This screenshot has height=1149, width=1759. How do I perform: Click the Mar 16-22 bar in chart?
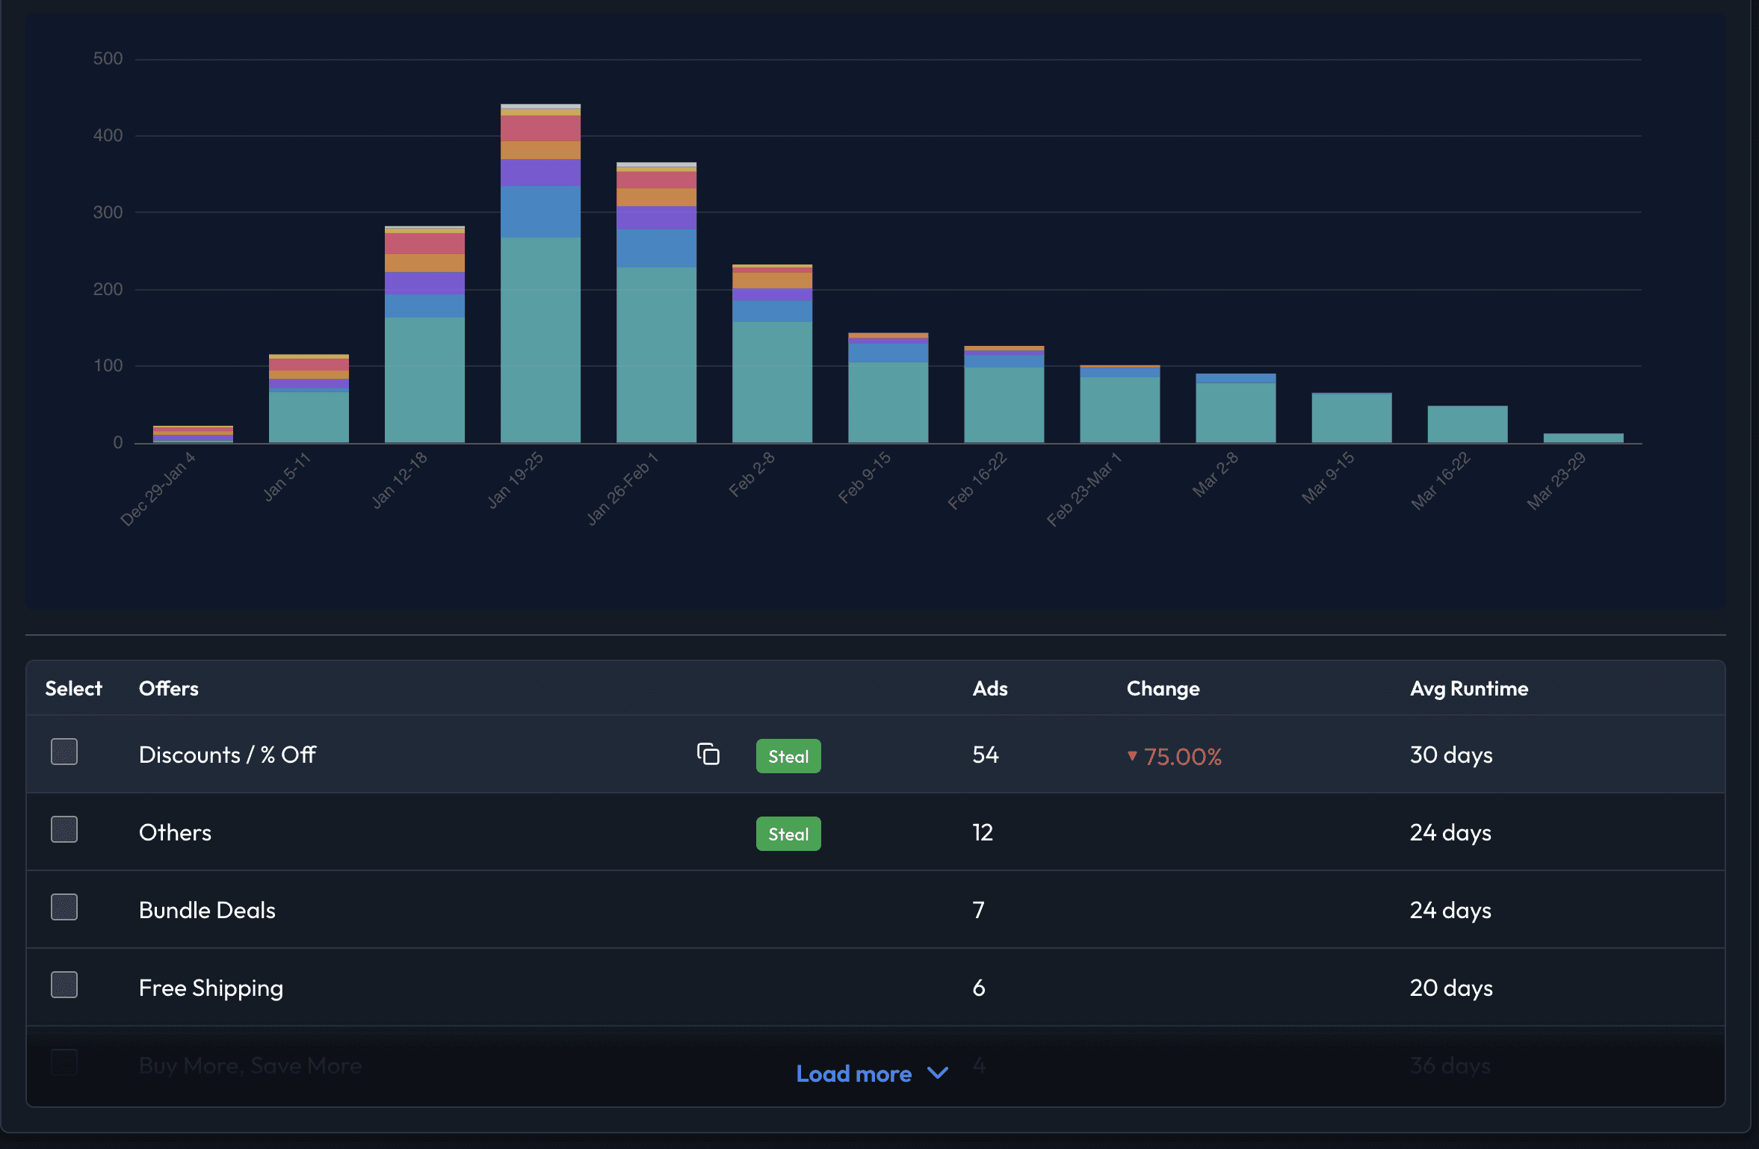[1467, 424]
